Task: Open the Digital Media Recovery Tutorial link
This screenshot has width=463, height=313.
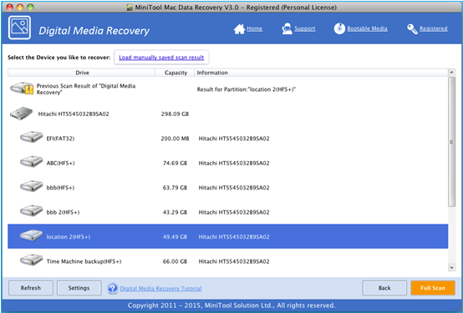Action: [160, 289]
